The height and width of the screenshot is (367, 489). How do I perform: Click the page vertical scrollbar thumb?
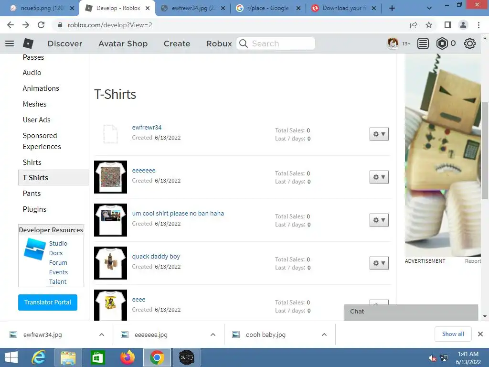tap(485, 151)
